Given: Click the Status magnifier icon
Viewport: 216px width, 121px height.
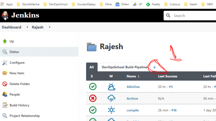Looking at the screenshot, I should click(x=5, y=52).
